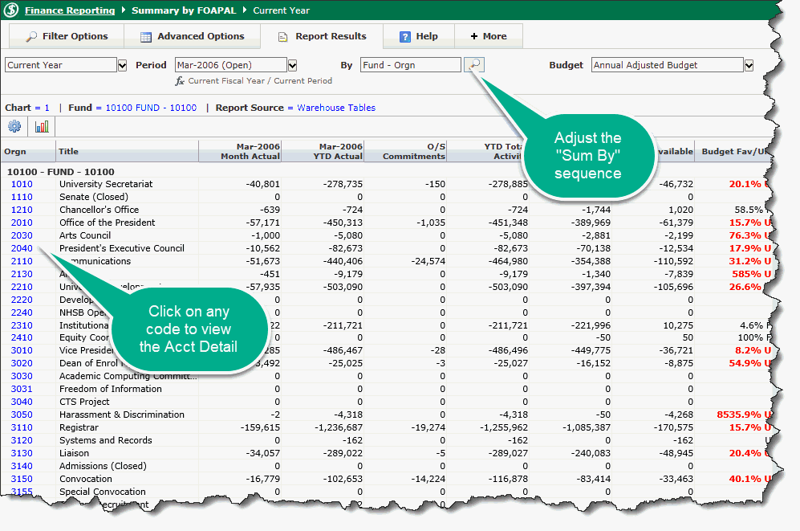The image size is (800, 531).
Task: Click the bar chart icon above the table
Action: pos(42,126)
